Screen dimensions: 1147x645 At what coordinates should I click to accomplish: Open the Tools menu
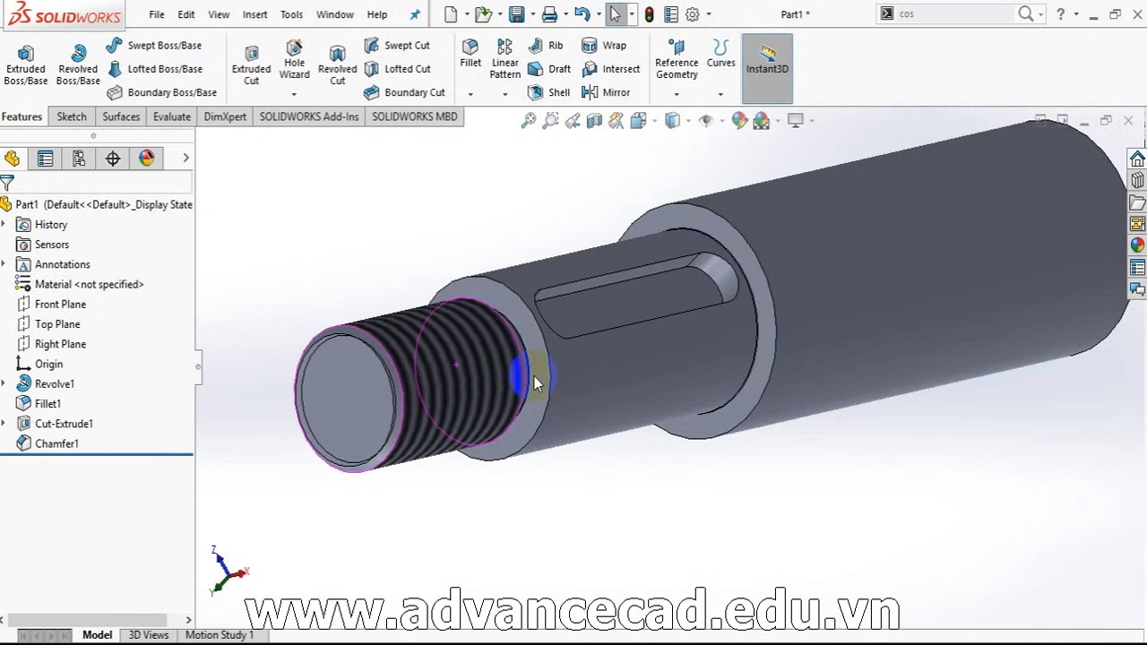tap(291, 14)
